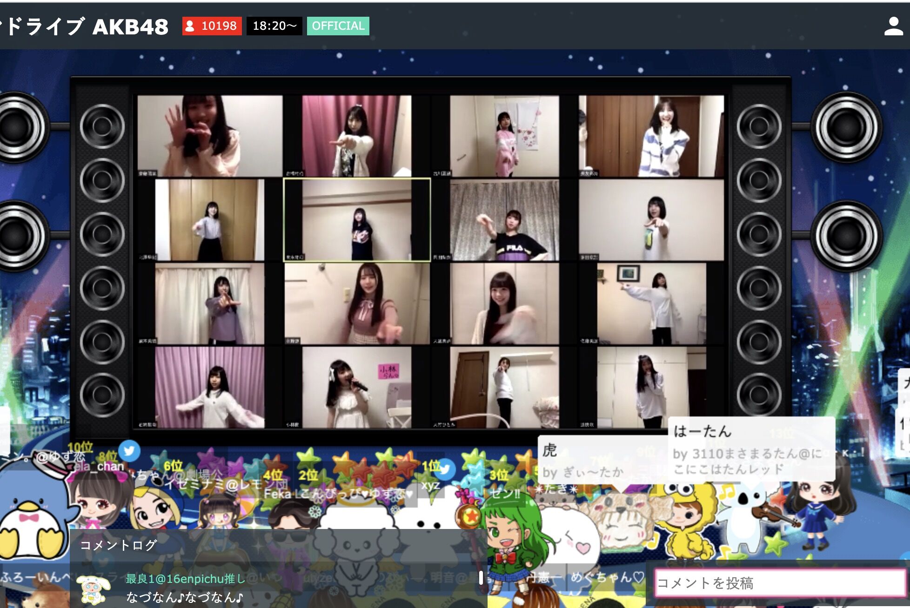910x608 pixels.
Task: Click the blonde cartoon girl avatar 6位
Action: click(156, 507)
